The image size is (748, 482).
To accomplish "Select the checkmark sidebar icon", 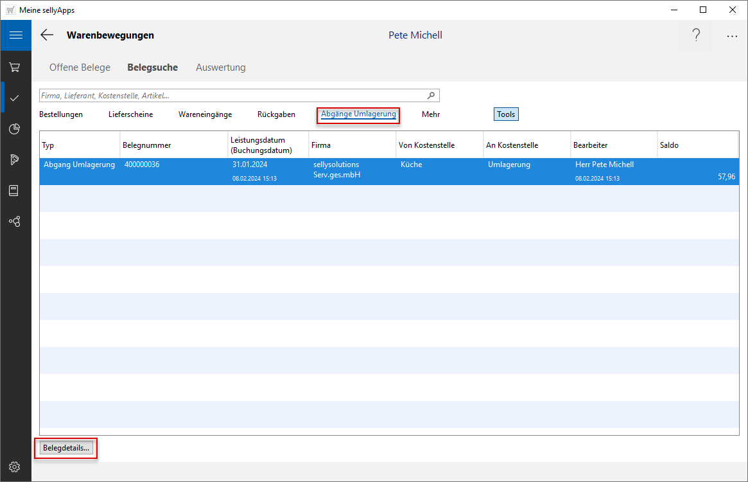I will point(15,98).
